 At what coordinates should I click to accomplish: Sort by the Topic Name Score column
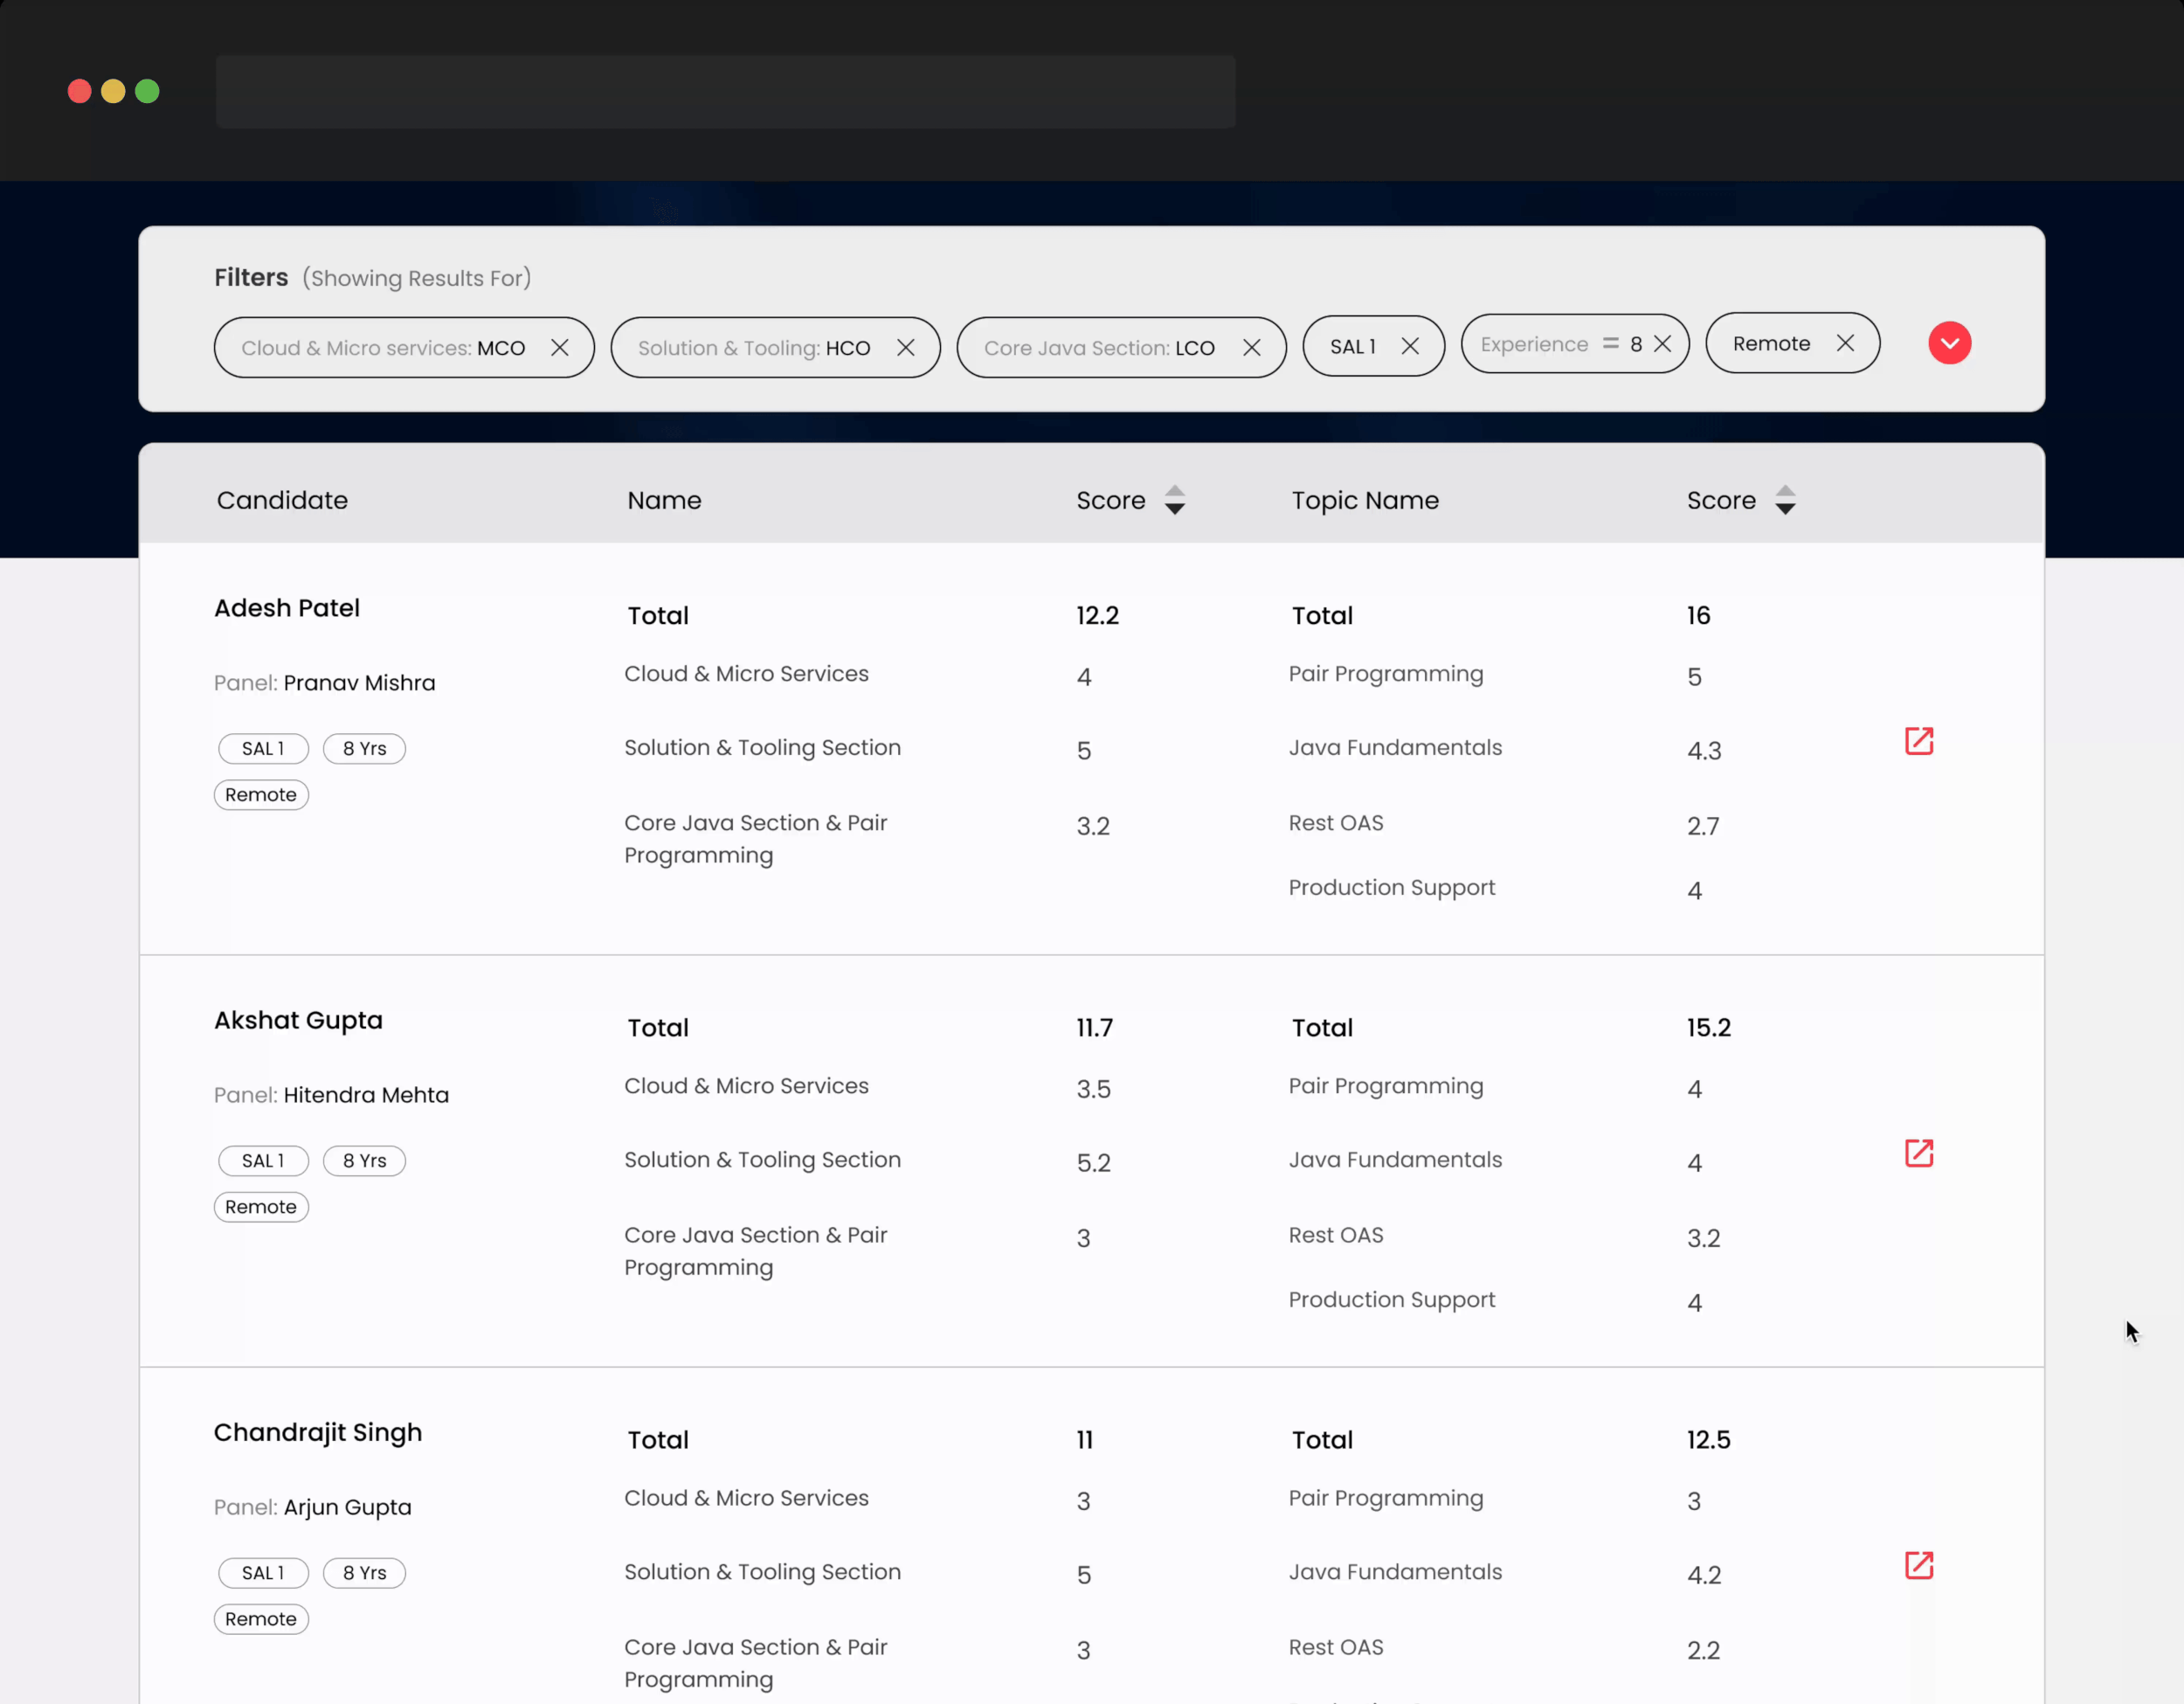pyautogui.click(x=1785, y=500)
